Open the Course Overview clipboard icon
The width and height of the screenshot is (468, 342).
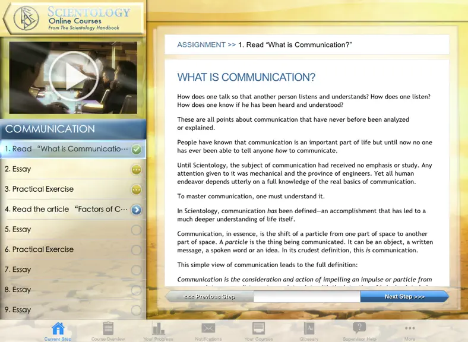point(108,328)
